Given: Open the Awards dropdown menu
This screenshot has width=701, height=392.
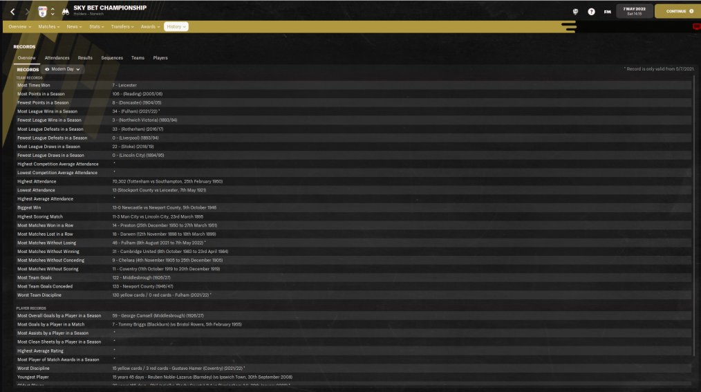Looking at the screenshot, I should 150,27.
